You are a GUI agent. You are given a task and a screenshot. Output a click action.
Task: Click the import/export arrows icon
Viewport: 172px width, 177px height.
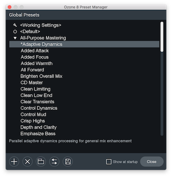tap(54, 161)
